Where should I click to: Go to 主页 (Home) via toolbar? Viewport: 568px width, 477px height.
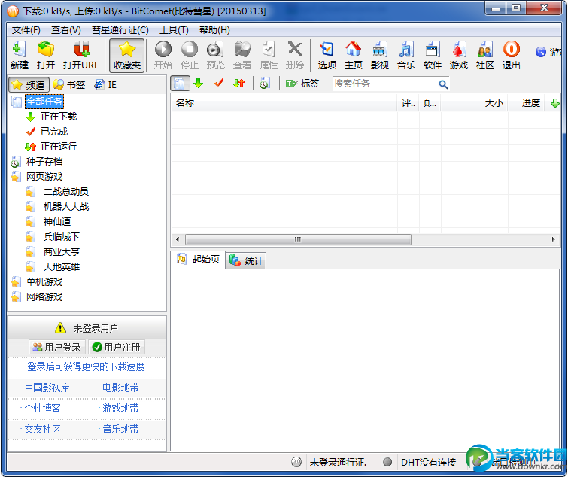pyautogui.click(x=354, y=56)
